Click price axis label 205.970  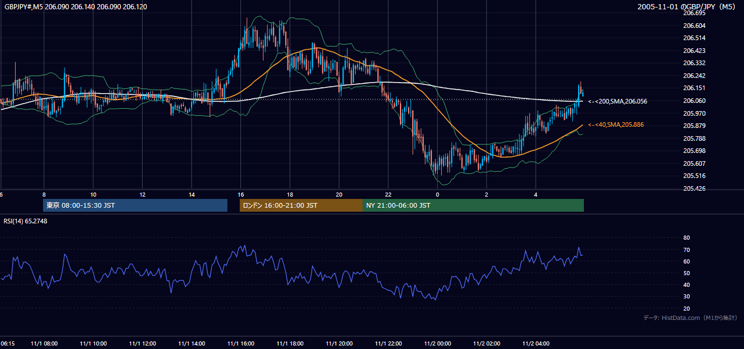tap(694, 113)
